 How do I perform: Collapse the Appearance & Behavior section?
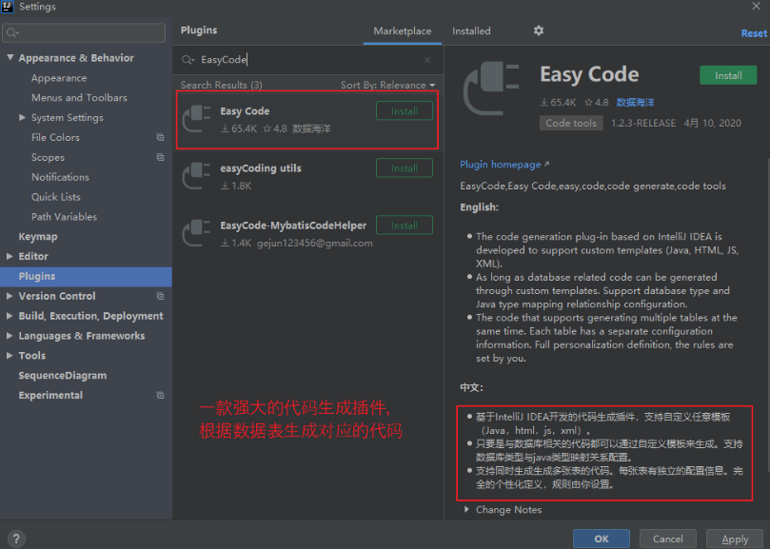pos(10,57)
